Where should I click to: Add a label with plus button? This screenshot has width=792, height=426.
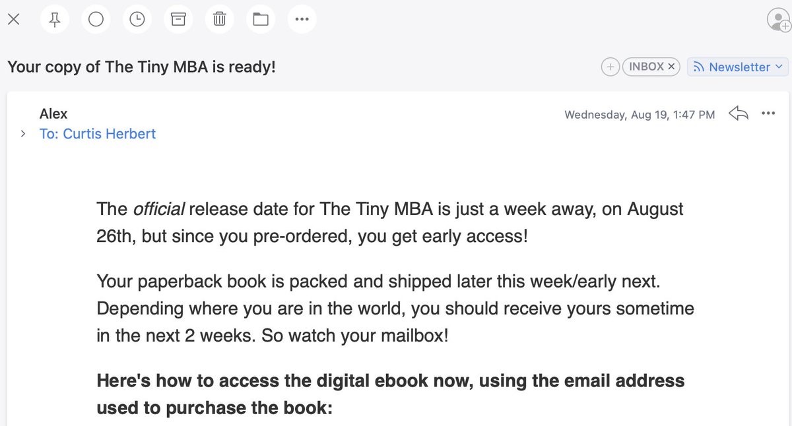[x=610, y=67]
